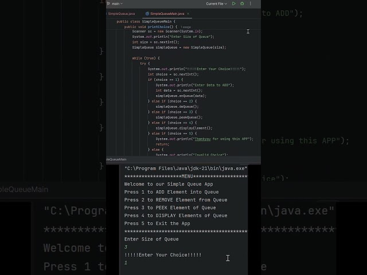Click the 'new SimpleQueue(size)' code line

[179, 48]
